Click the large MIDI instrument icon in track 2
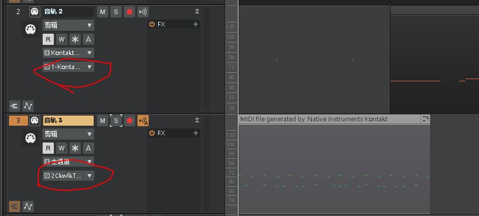This screenshot has width=479, height=216. 30,29
